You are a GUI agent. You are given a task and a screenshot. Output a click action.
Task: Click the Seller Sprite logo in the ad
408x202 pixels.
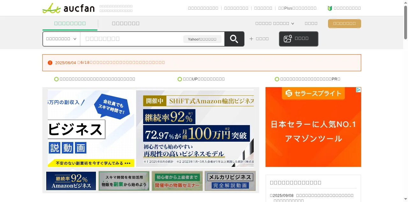[313, 94]
